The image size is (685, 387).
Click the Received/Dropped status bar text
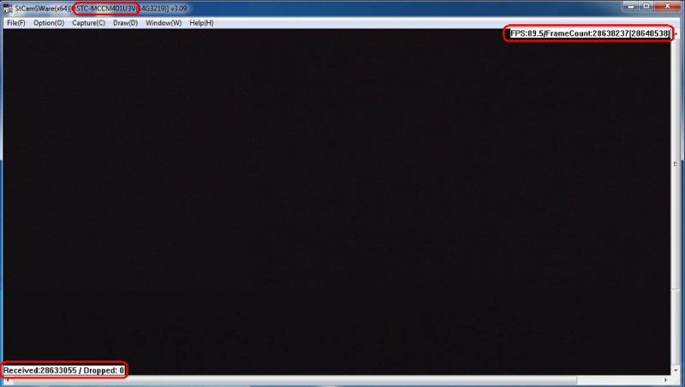coord(64,371)
